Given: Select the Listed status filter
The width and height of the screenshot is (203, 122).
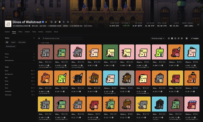Looking at the screenshot, I should click(13, 42).
